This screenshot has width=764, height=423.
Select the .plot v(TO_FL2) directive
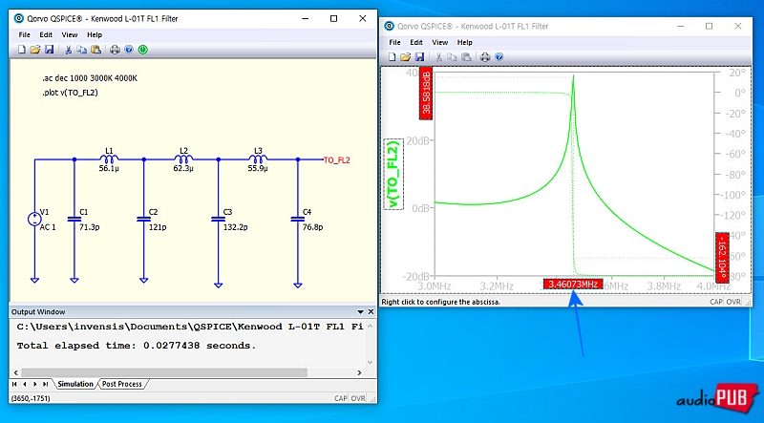click(x=70, y=93)
